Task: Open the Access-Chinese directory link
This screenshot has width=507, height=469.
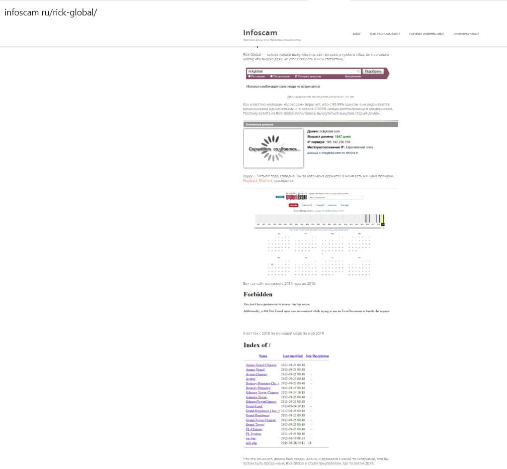Action: tap(256, 374)
